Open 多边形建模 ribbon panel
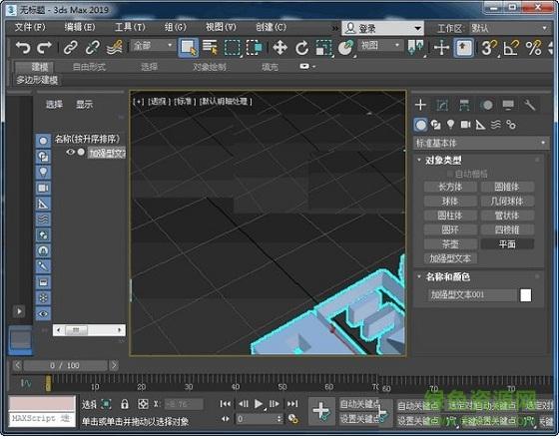The height and width of the screenshot is (439, 559). (37, 80)
